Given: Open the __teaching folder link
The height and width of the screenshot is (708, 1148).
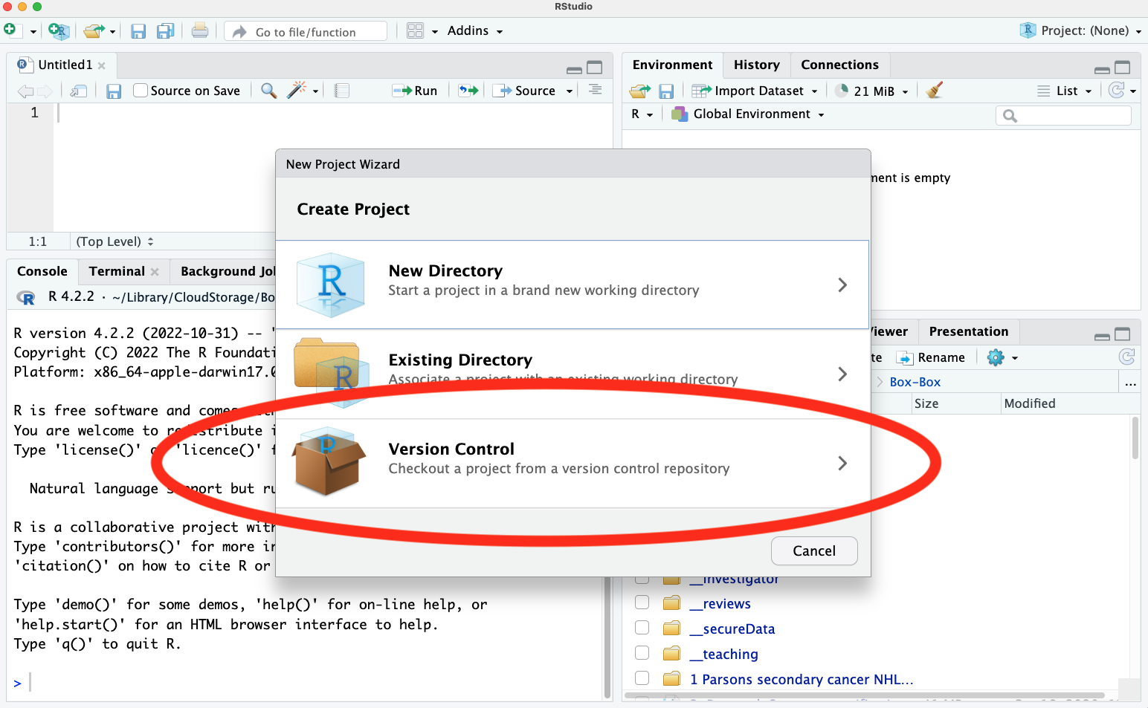Looking at the screenshot, I should pyautogui.click(x=723, y=654).
